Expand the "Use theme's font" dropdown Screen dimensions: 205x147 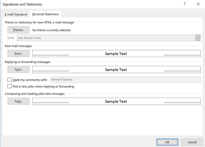point(197,38)
